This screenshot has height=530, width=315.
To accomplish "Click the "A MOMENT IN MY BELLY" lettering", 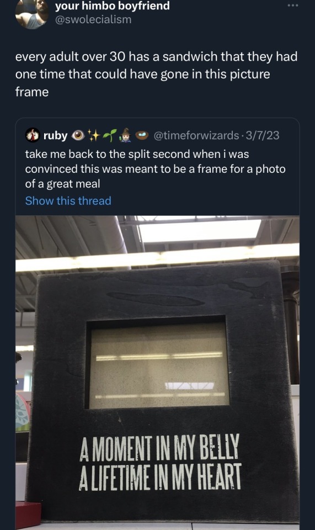I will click(159, 447).
